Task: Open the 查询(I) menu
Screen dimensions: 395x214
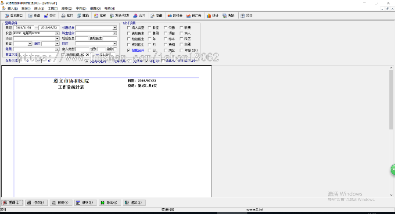Action: (26, 9)
